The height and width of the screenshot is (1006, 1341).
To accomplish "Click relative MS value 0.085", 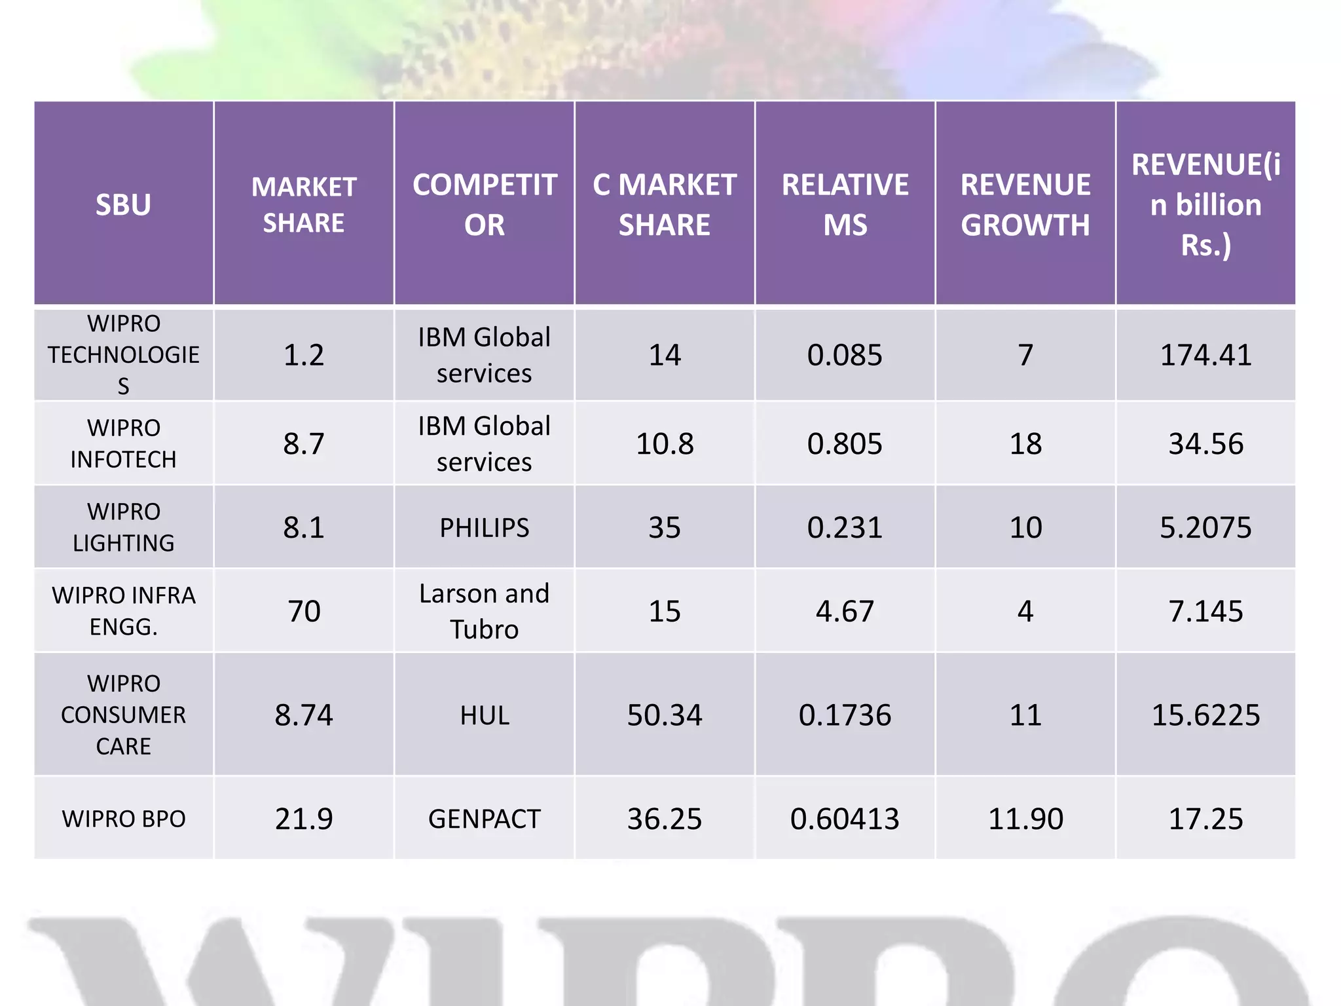I will pos(845,355).
